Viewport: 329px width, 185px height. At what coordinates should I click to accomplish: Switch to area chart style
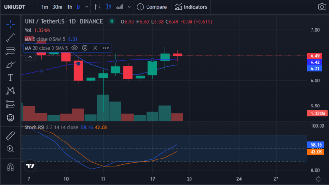coord(120,7)
